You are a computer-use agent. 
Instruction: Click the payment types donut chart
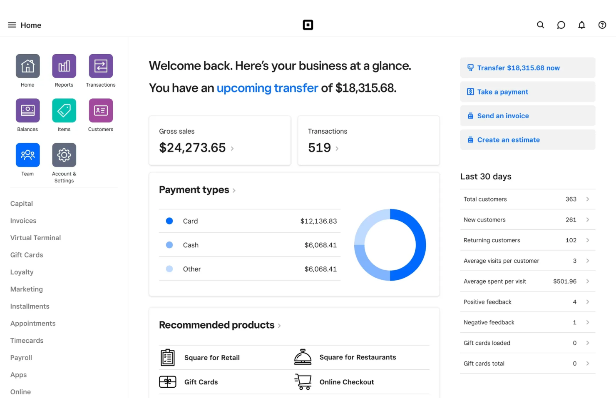[390, 245]
